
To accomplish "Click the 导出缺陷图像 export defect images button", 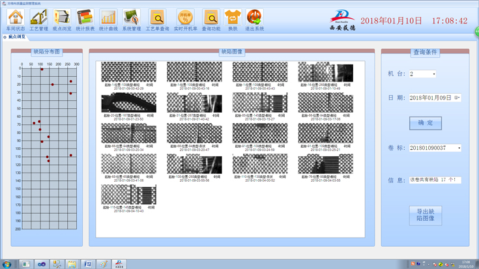I will click(426, 216).
